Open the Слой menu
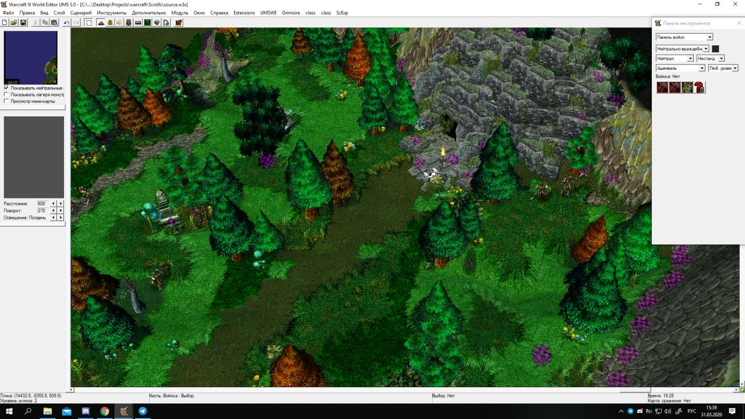 tap(59, 13)
